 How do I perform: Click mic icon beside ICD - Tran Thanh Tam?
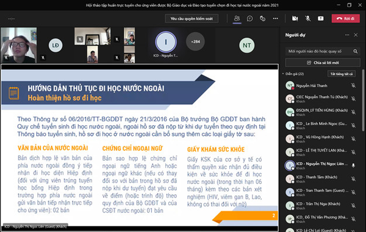[x=353, y=192]
